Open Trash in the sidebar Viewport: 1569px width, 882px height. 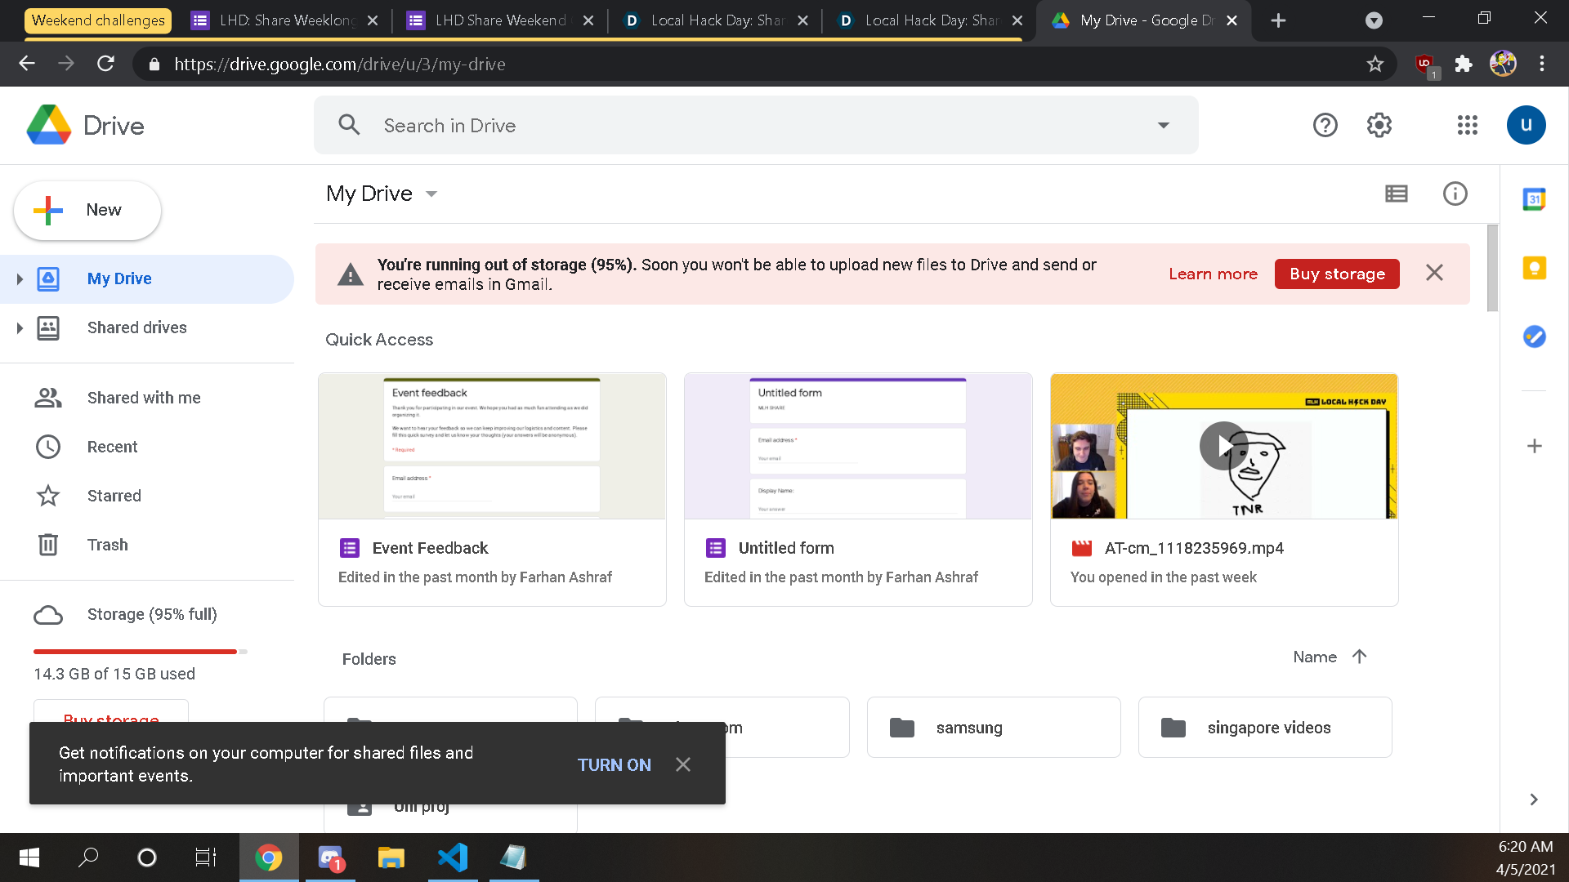[107, 545]
